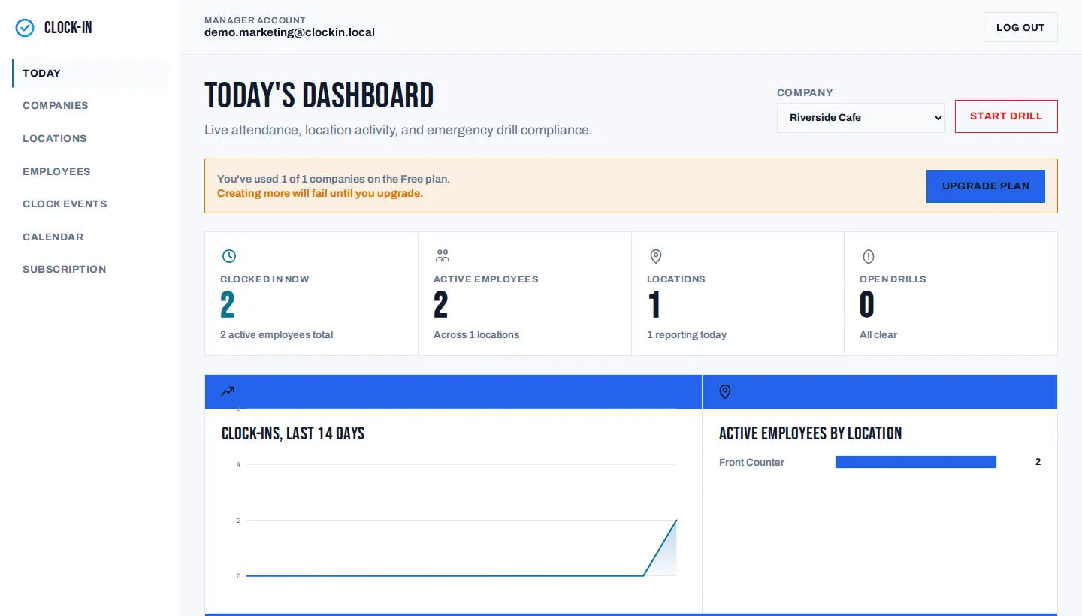Click the people icon above Active Employees
The height and width of the screenshot is (616, 1082).
coord(442,256)
